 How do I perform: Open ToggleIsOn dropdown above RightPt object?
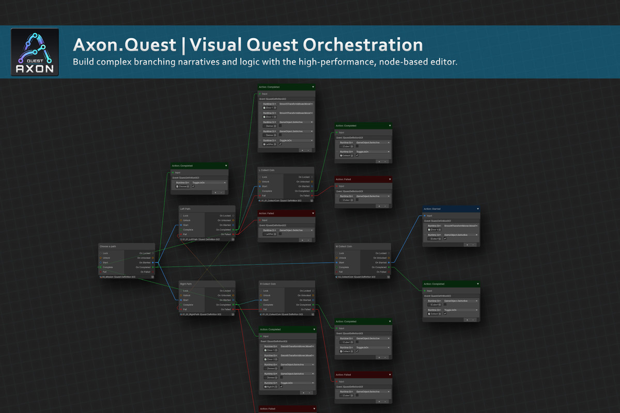pyautogui.click(x=297, y=383)
